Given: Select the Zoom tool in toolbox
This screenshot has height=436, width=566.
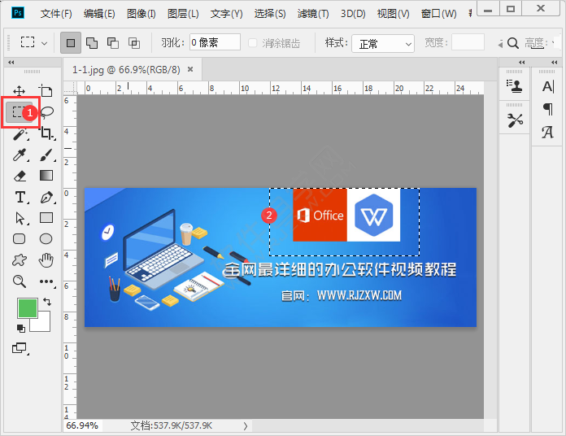Looking at the screenshot, I should tap(20, 281).
